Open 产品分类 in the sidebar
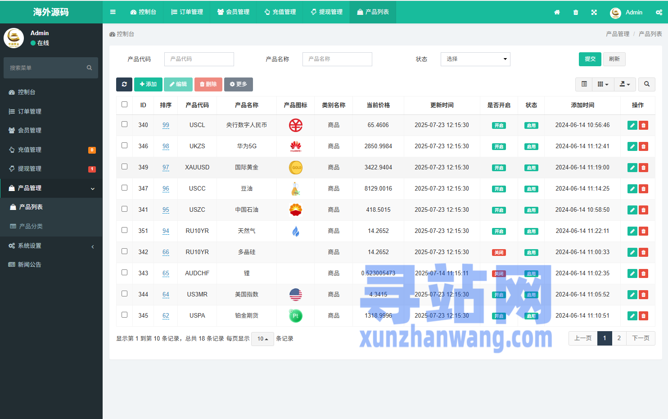Viewport: 668px width, 419px height. 51,226
